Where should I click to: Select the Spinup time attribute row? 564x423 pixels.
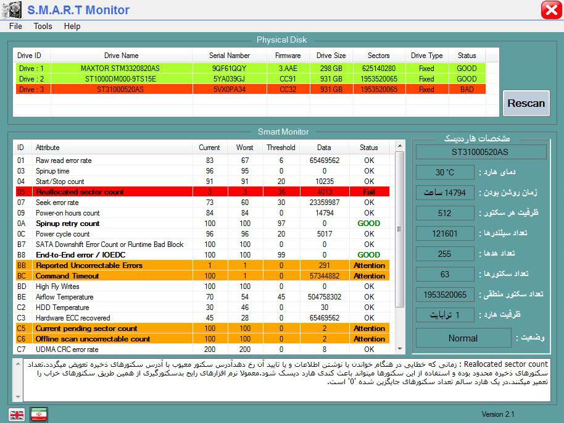(x=202, y=171)
